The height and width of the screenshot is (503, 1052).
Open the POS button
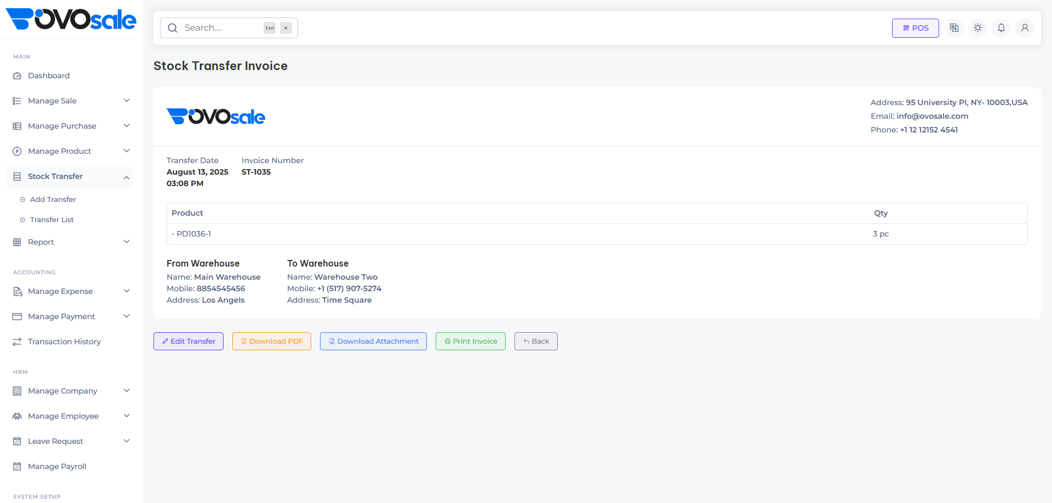pyautogui.click(x=915, y=28)
